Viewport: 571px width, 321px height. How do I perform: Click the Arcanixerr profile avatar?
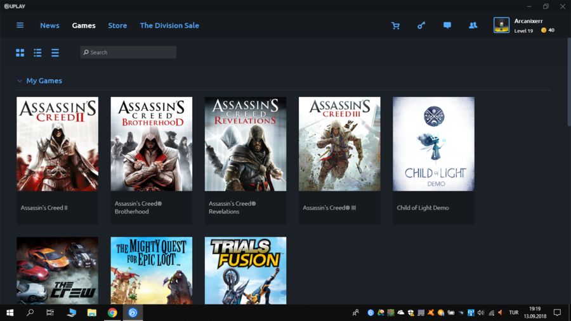click(501, 25)
